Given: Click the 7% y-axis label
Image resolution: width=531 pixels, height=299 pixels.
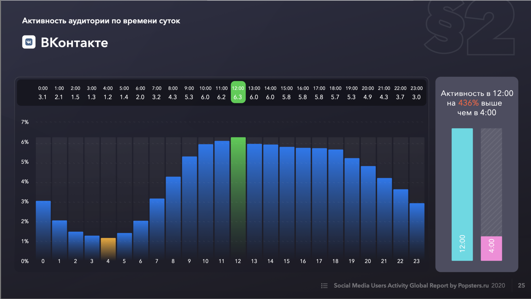Looking at the screenshot, I should (25, 122).
